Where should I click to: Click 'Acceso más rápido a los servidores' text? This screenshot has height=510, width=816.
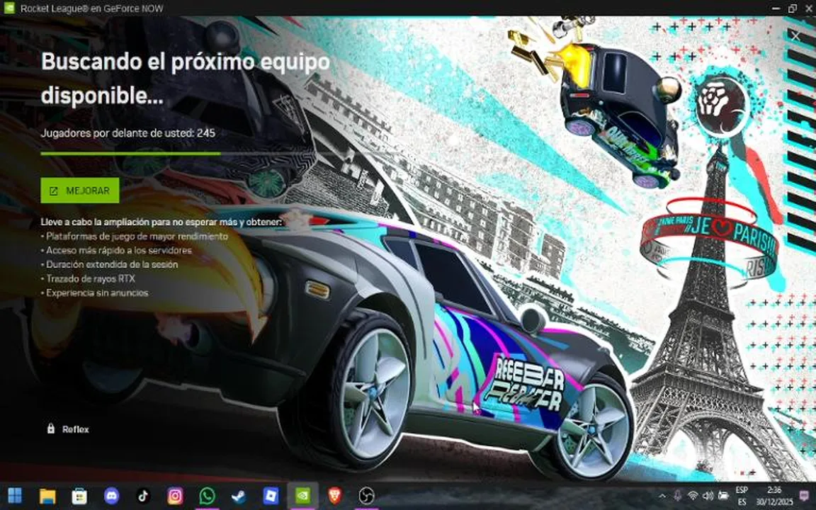(119, 250)
